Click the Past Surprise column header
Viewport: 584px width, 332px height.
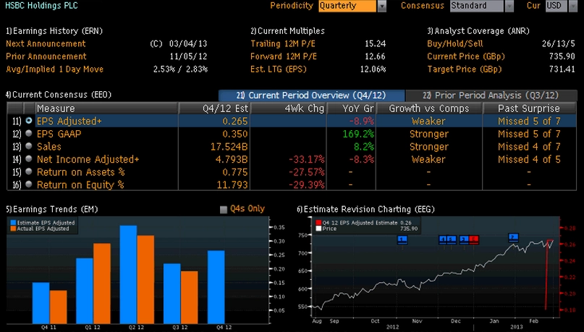529,108
